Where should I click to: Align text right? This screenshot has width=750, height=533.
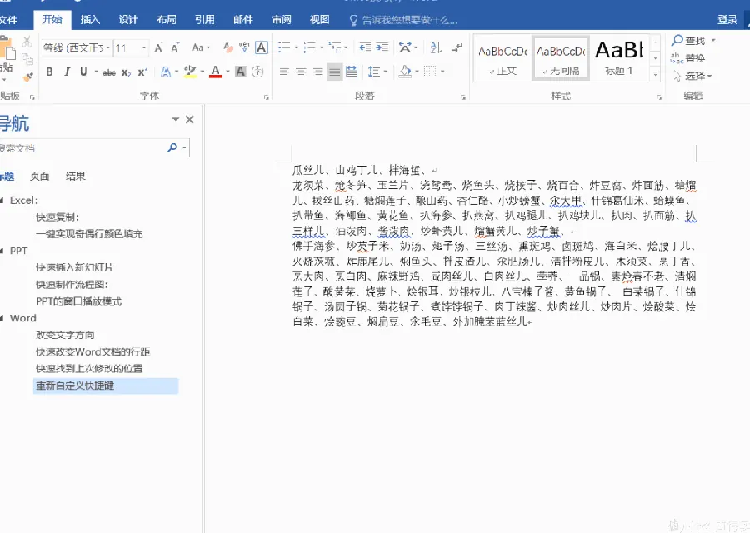[x=317, y=72]
